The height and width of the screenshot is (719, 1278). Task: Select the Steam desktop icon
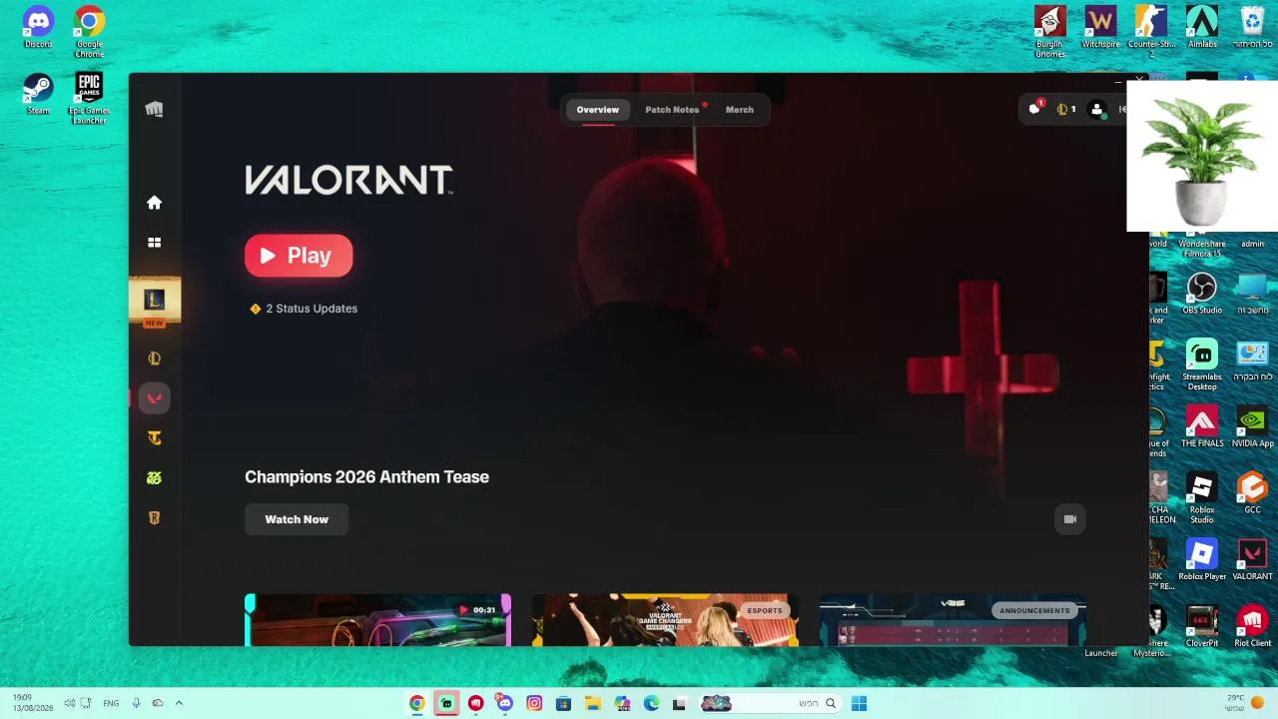coord(38,94)
